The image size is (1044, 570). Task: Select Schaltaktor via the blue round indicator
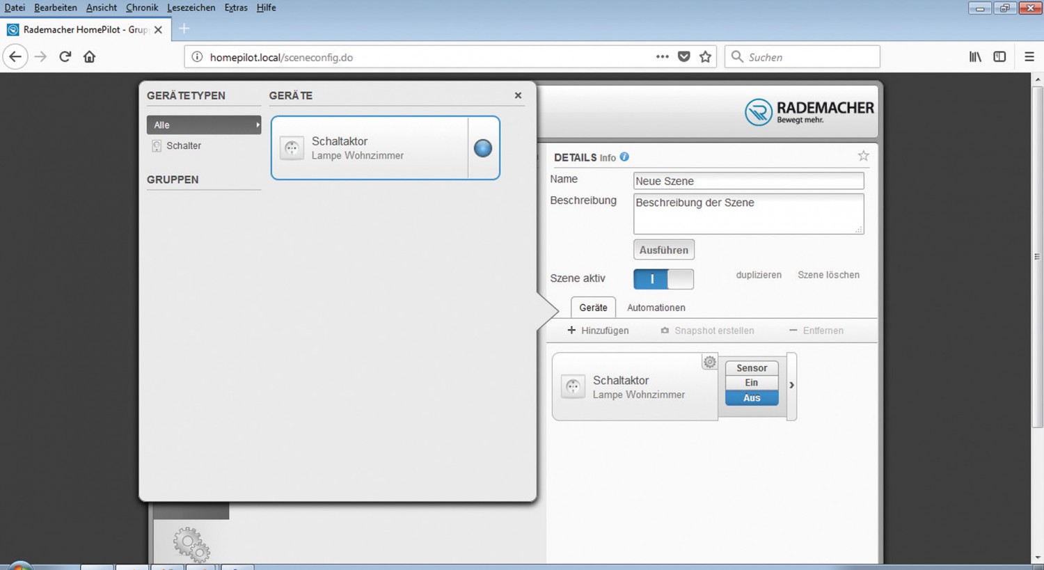point(482,148)
